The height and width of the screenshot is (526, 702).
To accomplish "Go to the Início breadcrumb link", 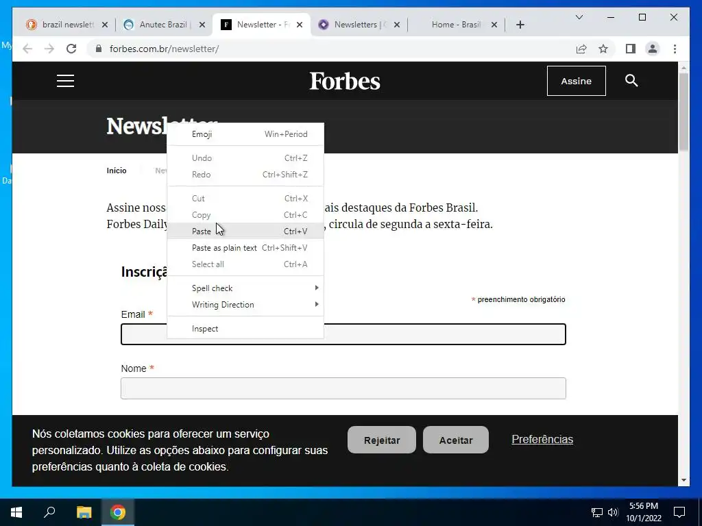I will pos(117,171).
